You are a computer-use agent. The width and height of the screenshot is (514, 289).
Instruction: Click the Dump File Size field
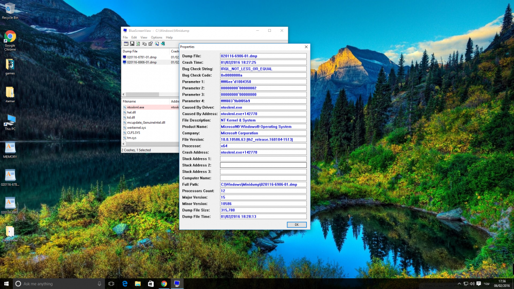tap(263, 210)
